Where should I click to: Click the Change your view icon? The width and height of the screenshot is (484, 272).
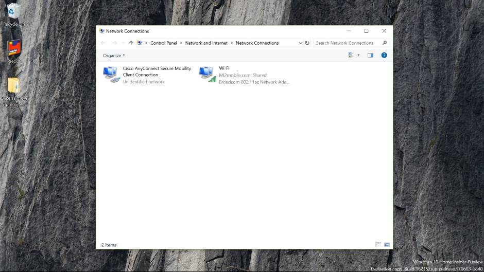coord(351,55)
